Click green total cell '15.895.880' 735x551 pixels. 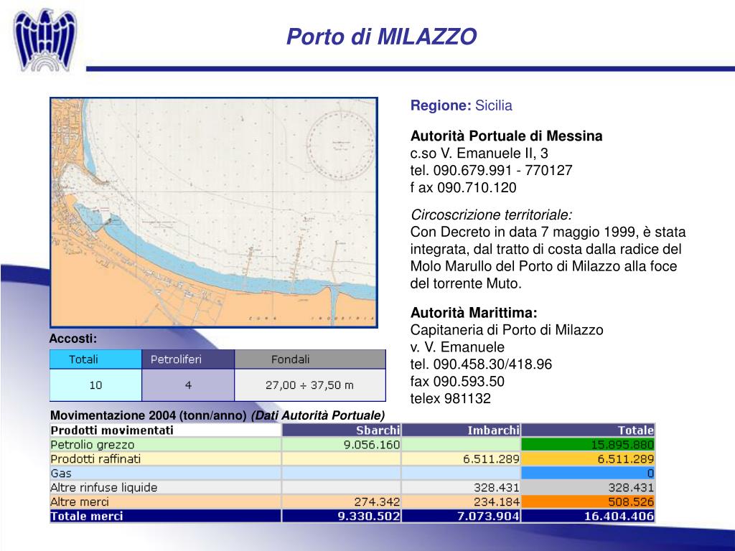coord(589,445)
